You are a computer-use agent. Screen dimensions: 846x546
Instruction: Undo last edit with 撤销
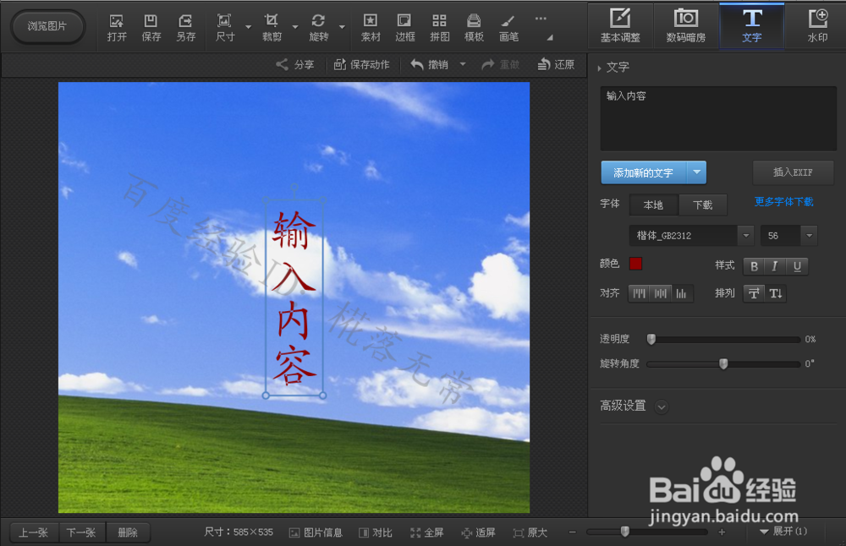(x=430, y=65)
